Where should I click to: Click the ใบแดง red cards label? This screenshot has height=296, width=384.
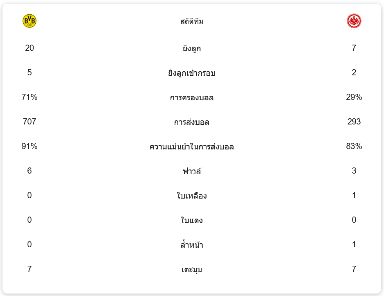pyautogui.click(x=192, y=220)
